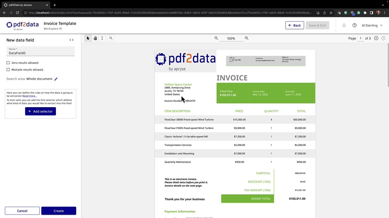Expand the Al Sterling user menu
The image size is (389, 218).
tap(372, 25)
